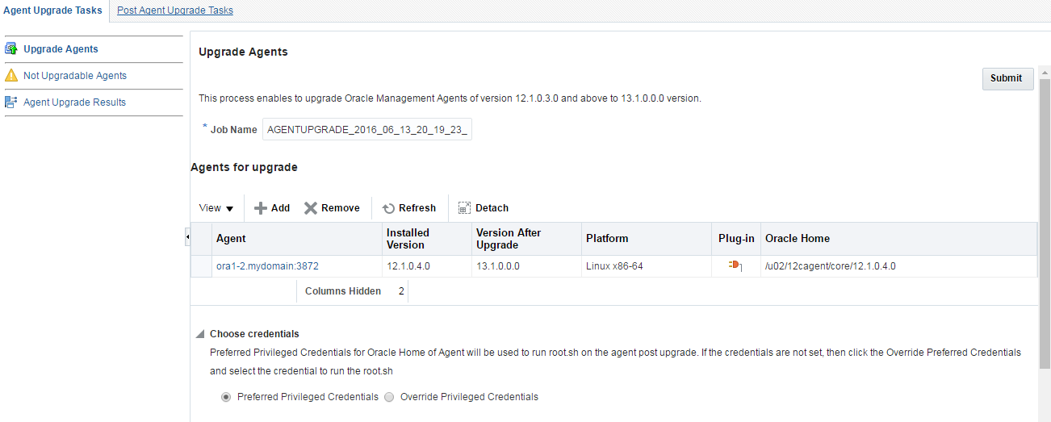Viewport: 1051px width, 422px height.
Task: Click the Remove X icon
Action: tap(311, 208)
